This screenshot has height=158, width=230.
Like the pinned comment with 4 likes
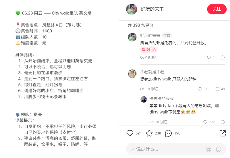[209, 57]
